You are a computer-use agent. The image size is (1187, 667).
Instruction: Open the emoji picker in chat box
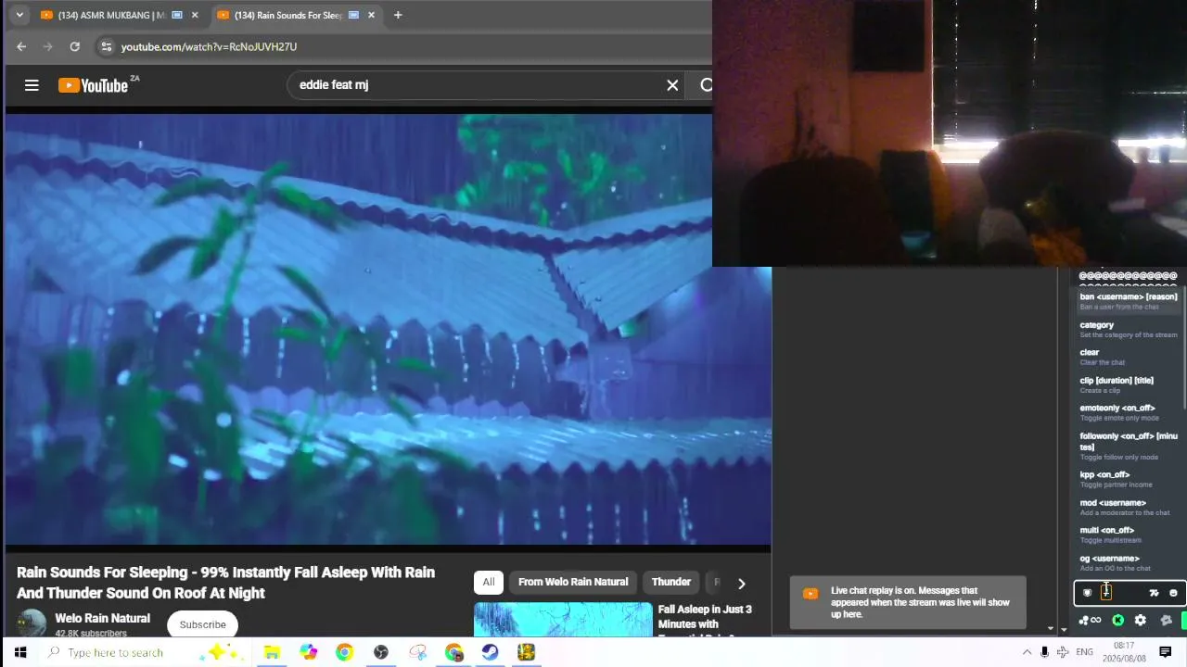tap(1173, 593)
